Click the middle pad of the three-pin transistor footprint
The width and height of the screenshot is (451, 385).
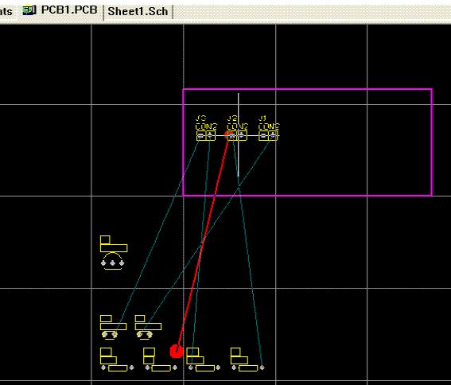(x=112, y=263)
